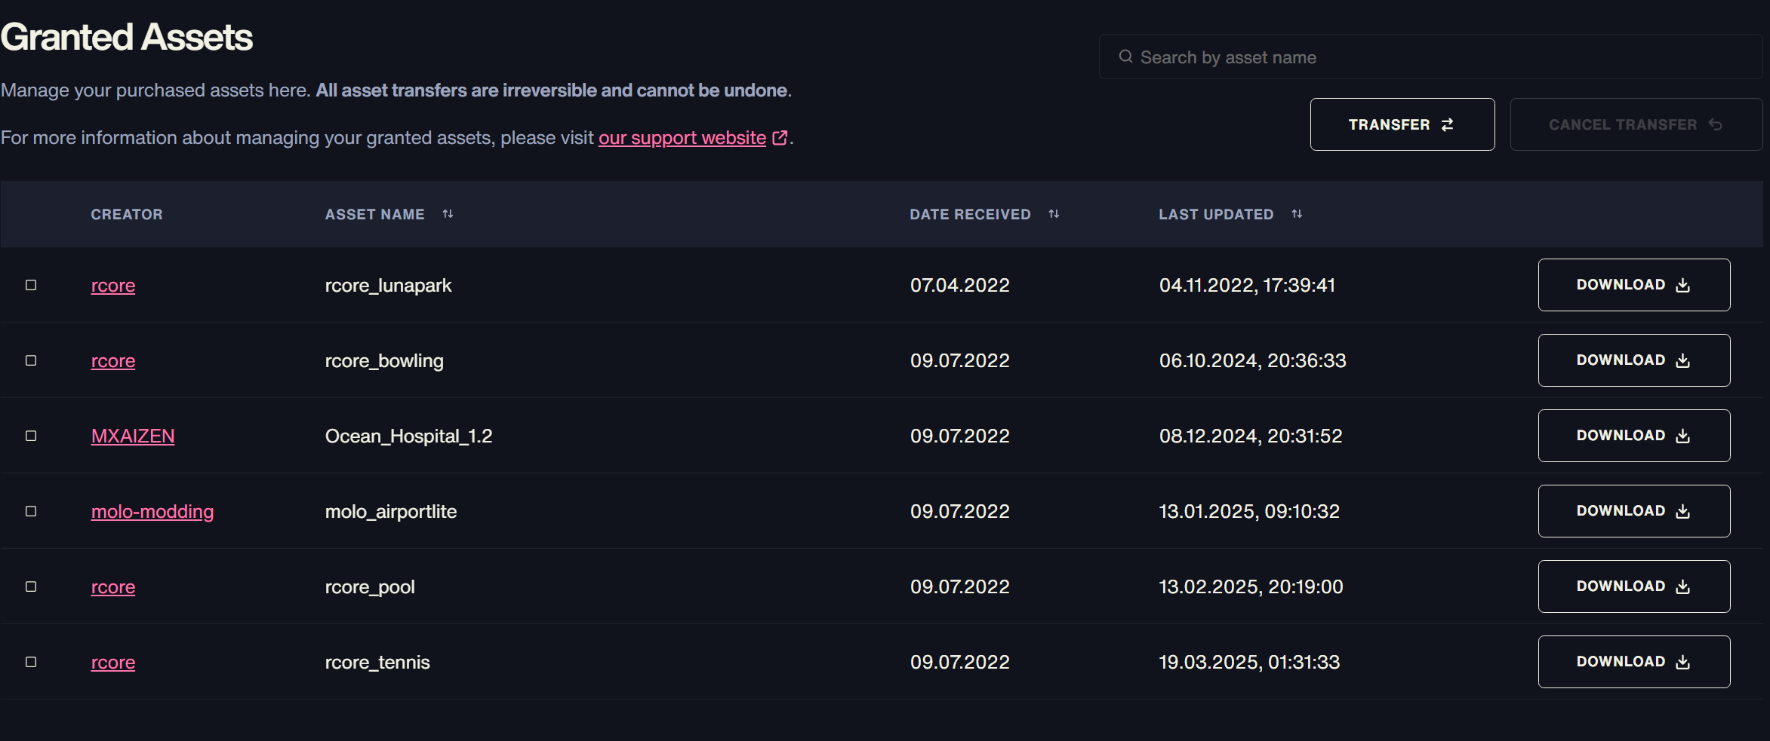Image resolution: width=1770 pixels, height=741 pixels.
Task: Sort by Date Received arrows icon
Action: click(x=1054, y=214)
